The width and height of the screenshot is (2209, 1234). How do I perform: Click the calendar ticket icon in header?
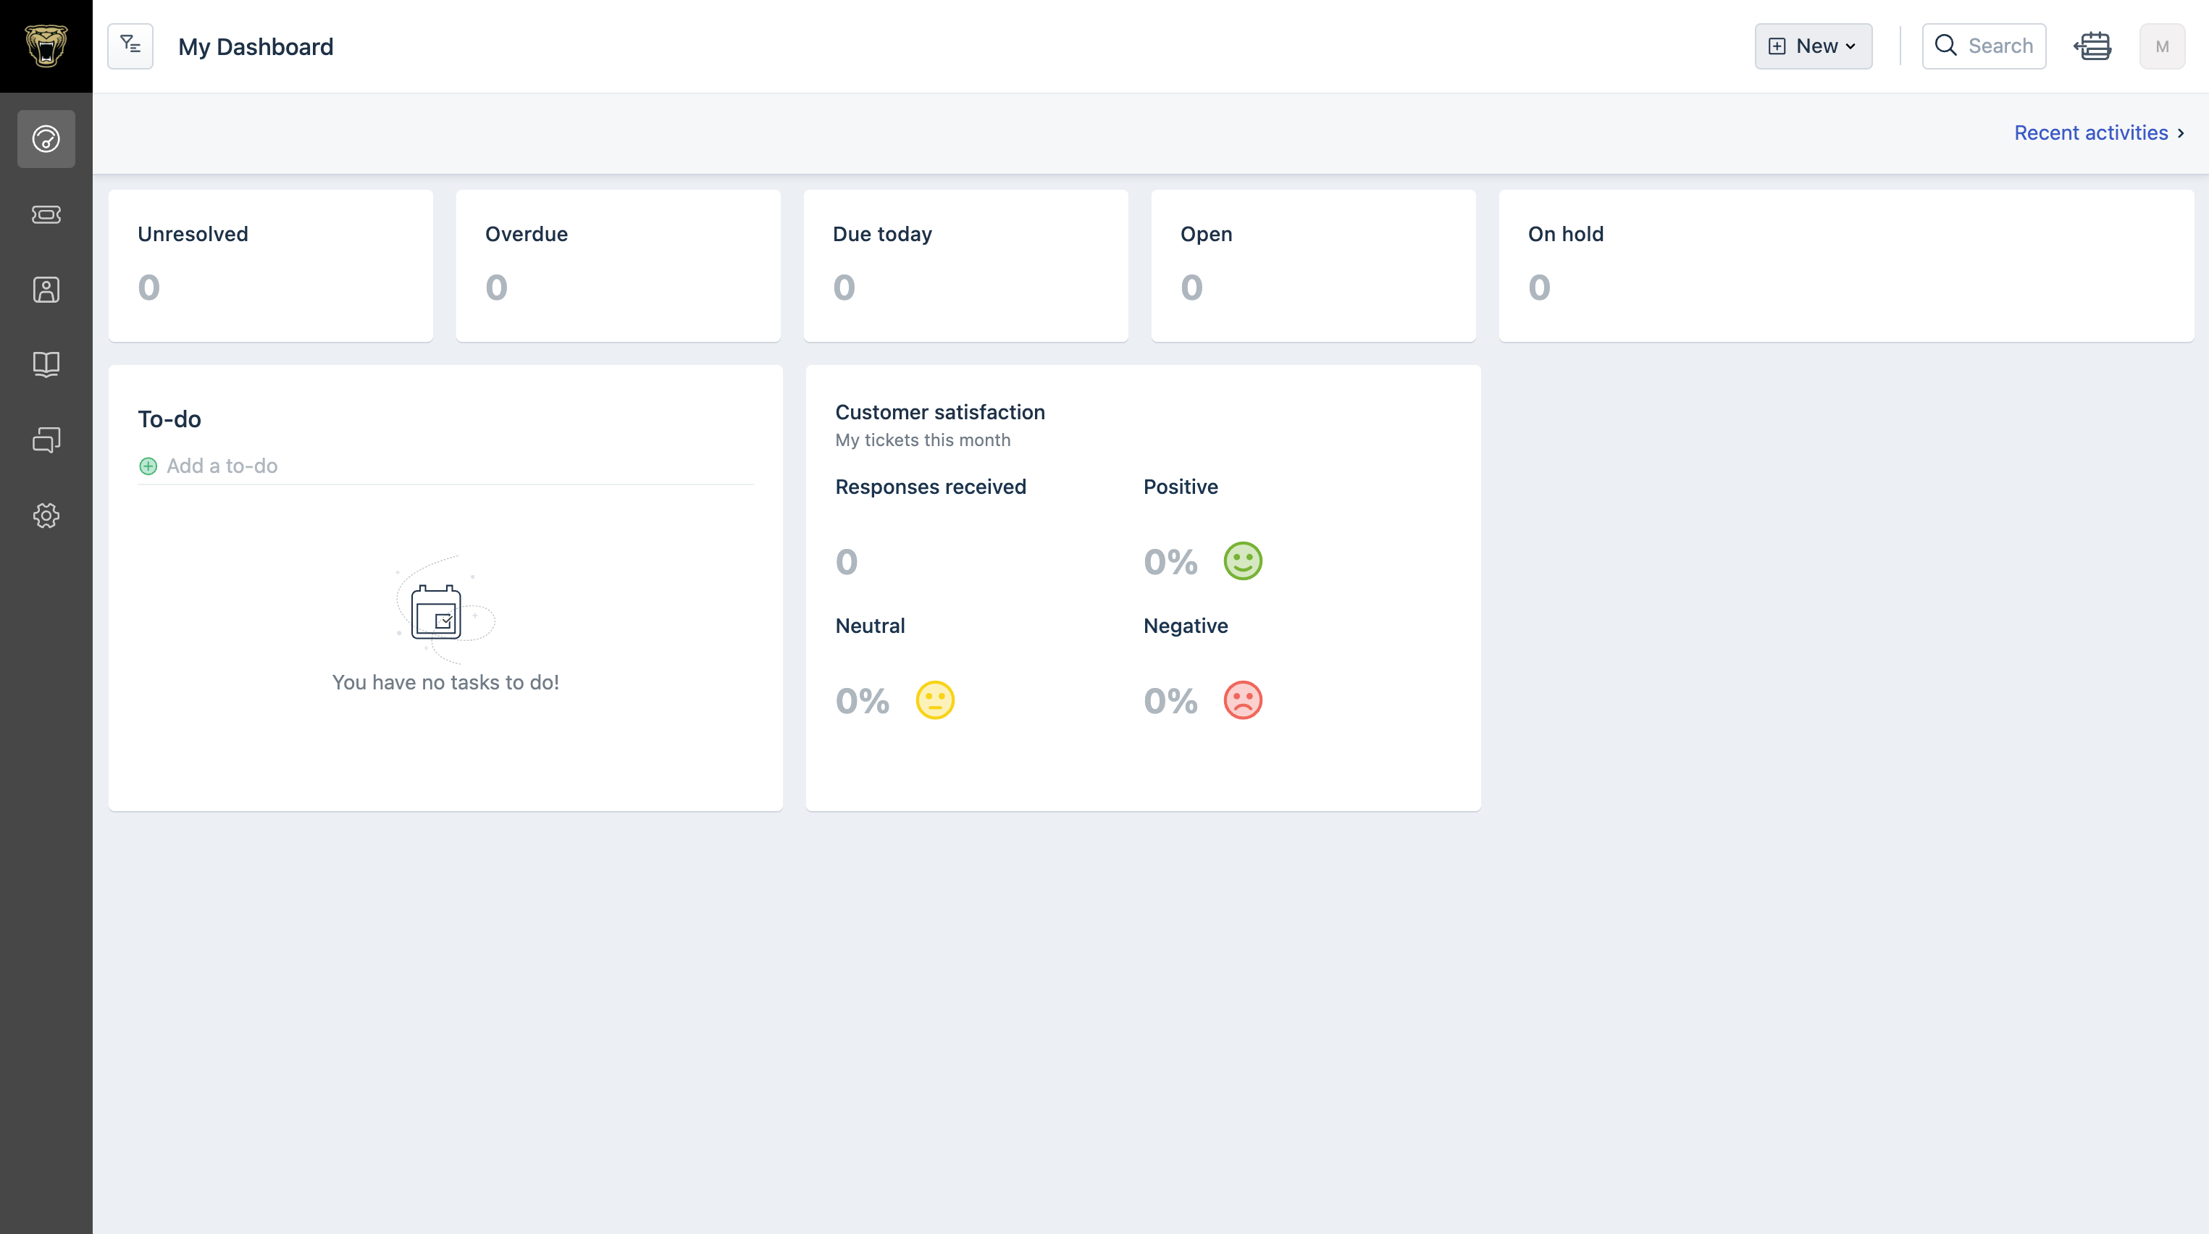[2093, 46]
